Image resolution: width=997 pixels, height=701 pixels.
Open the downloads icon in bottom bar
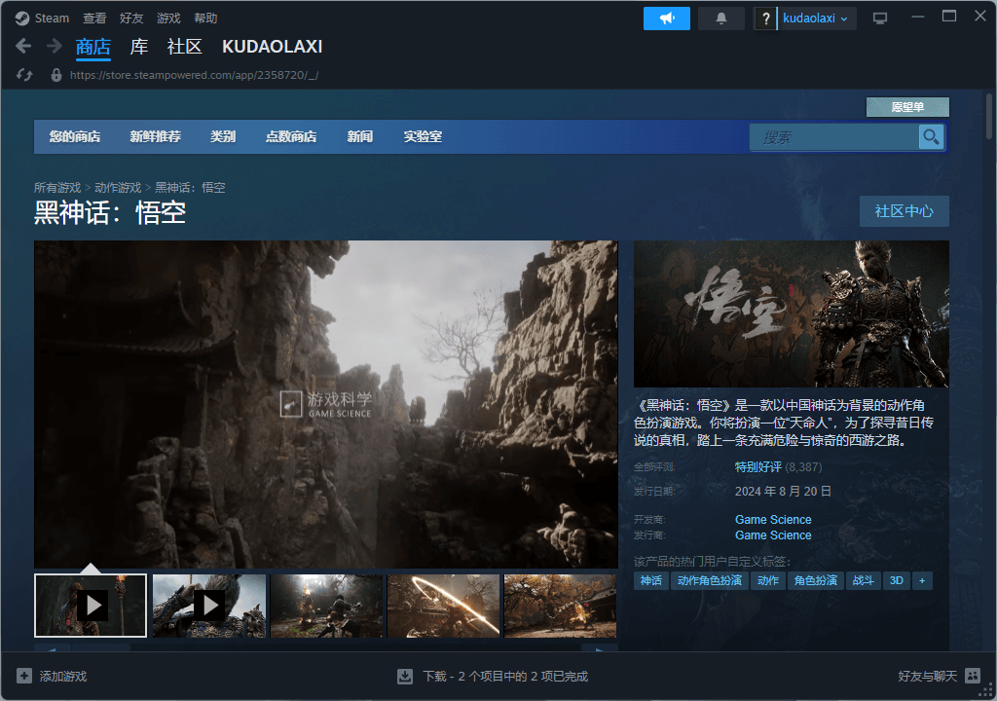tap(405, 676)
